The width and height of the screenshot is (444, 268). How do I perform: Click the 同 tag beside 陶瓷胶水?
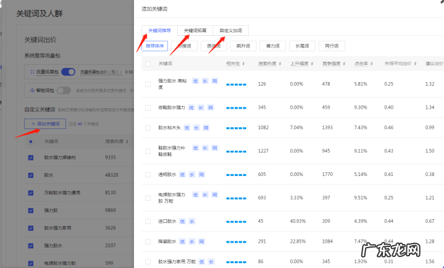(x=201, y=241)
